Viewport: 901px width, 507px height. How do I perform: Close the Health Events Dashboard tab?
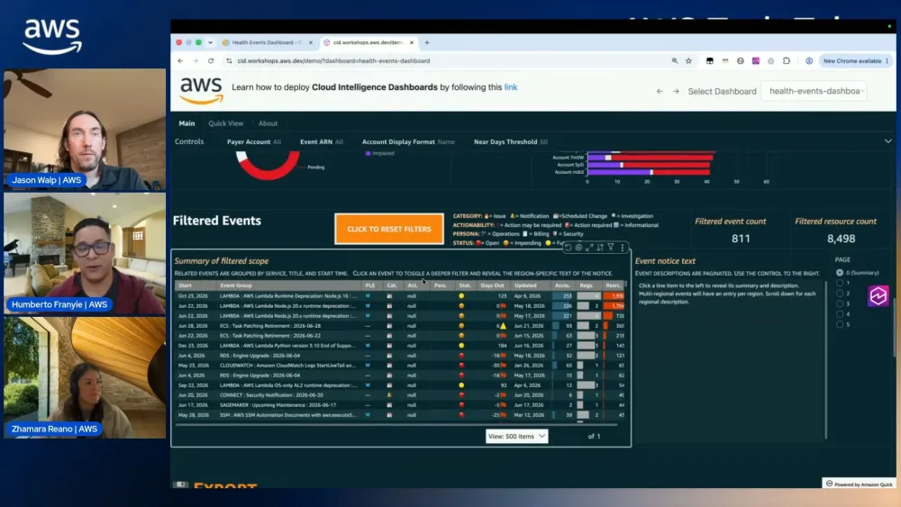point(311,42)
